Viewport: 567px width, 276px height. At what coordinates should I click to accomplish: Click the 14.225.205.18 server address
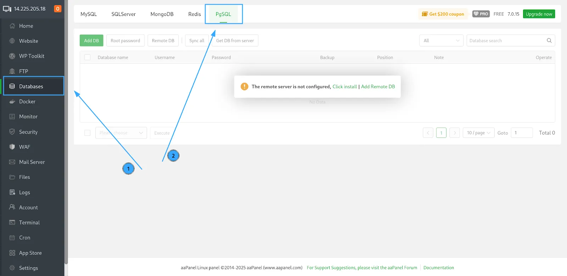tap(30, 9)
